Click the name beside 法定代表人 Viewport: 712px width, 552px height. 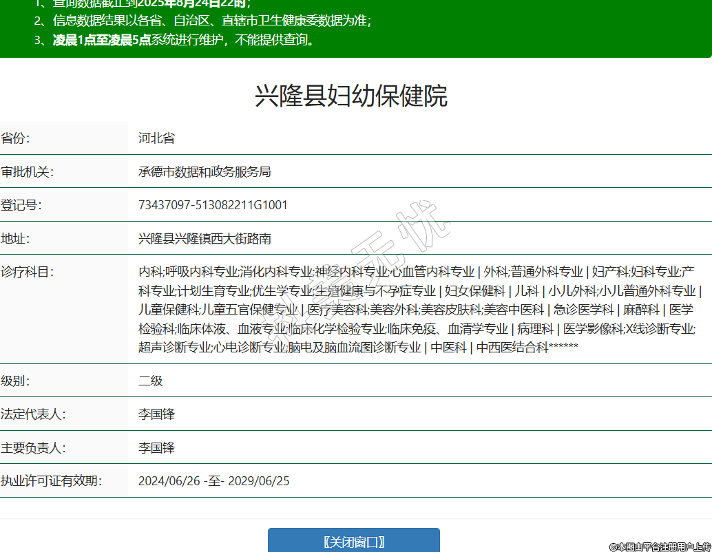(156, 414)
